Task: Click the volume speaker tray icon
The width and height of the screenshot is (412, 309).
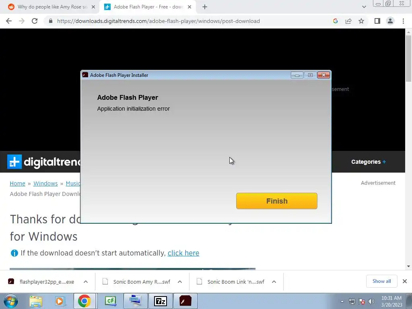Action: 371,301
